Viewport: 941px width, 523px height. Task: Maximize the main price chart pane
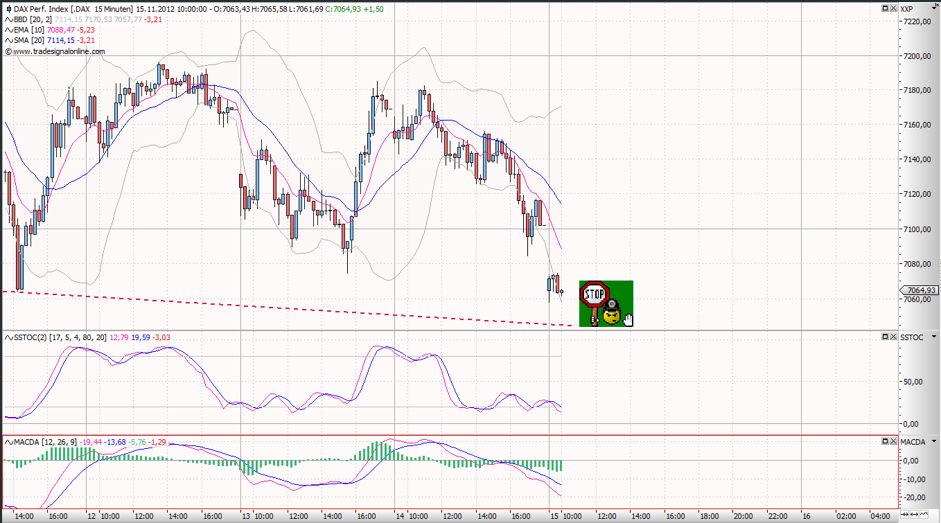[885, 8]
